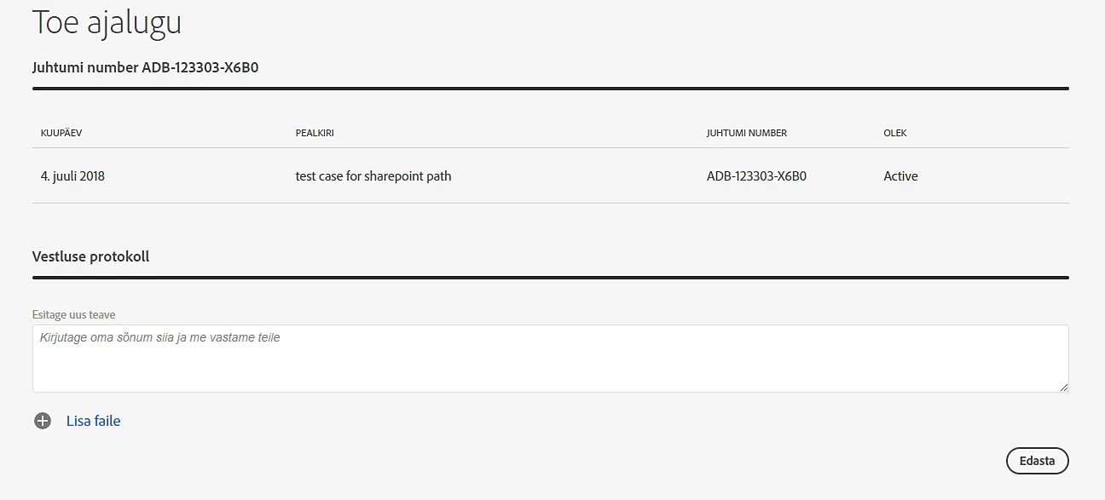Click the KUUPÄEV column header
Image resolution: width=1105 pixels, height=500 pixels.
(61, 134)
